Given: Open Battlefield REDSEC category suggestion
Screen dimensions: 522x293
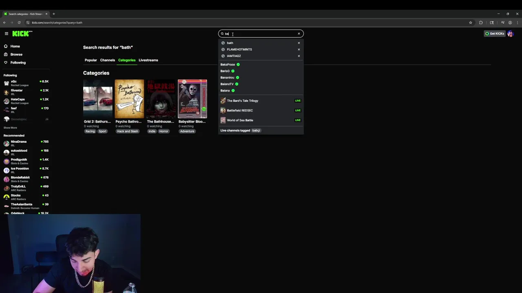Looking at the screenshot, I should pyautogui.click(x=261, y=110).
